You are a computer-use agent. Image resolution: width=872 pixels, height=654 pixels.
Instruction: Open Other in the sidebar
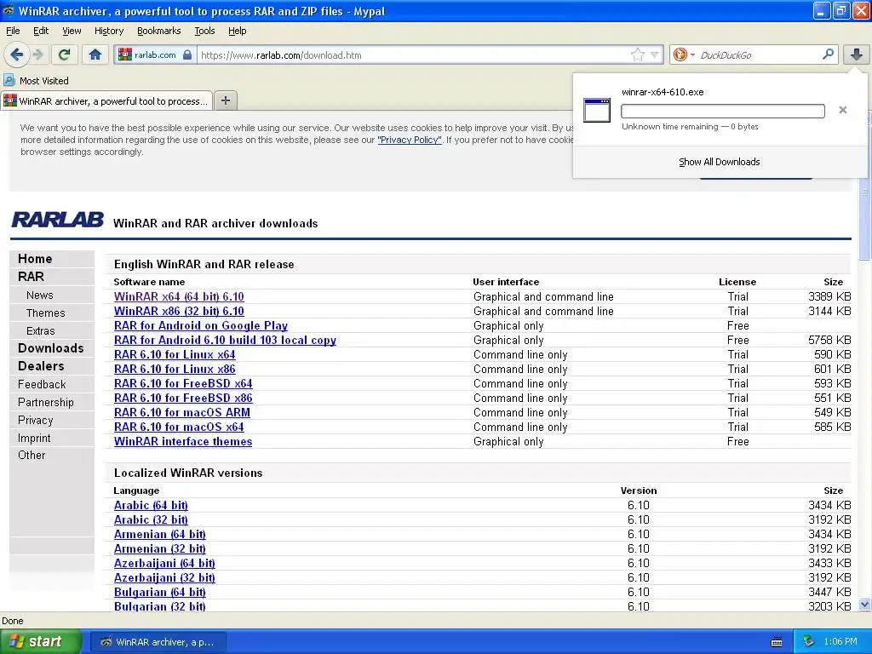click(x=32, y=455)
